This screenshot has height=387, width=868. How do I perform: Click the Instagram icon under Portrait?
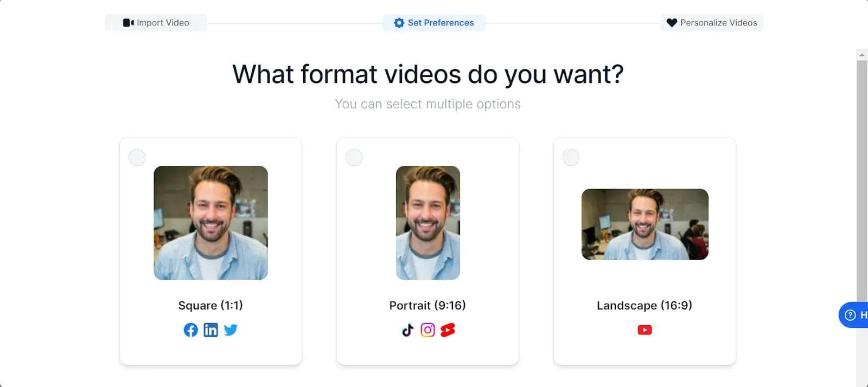(427, 330)
